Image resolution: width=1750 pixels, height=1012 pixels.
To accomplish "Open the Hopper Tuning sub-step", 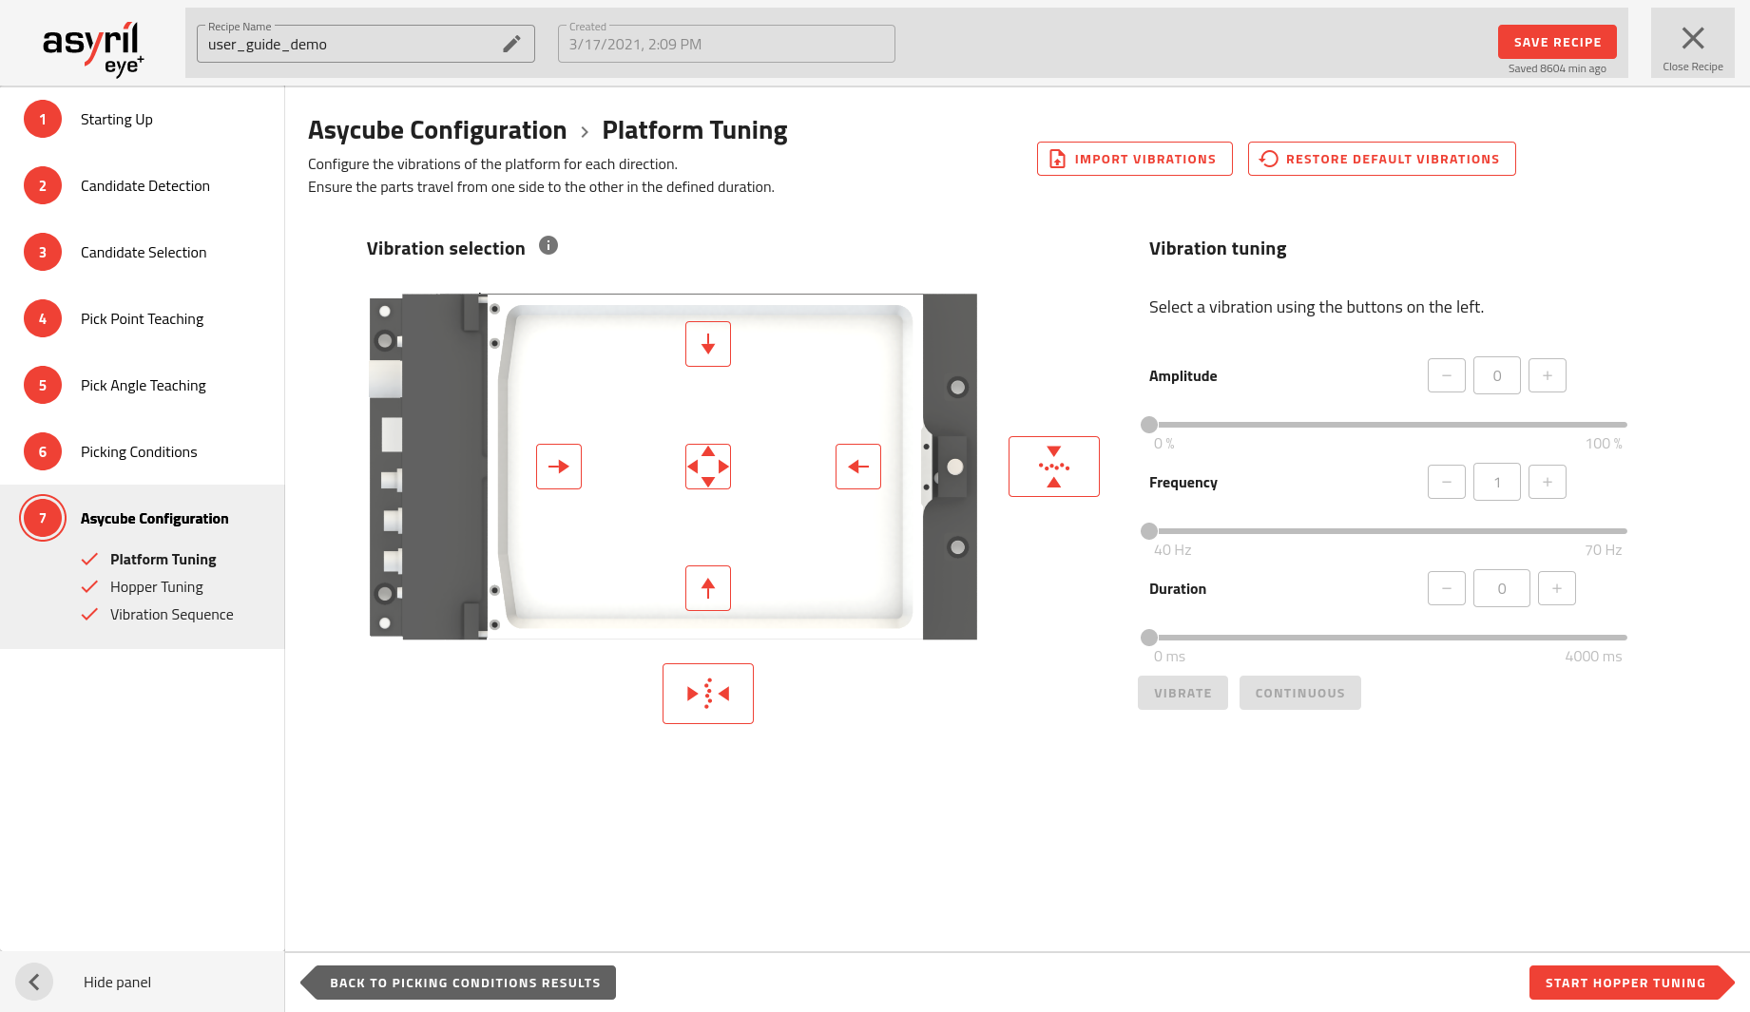I will coord(156,587).
